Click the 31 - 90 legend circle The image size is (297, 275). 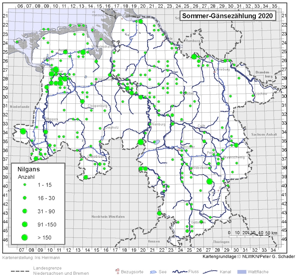click(25, 211)
